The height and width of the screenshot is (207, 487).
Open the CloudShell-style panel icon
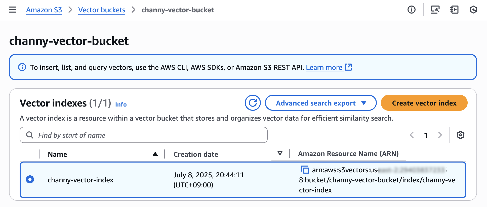click(454, 10)
